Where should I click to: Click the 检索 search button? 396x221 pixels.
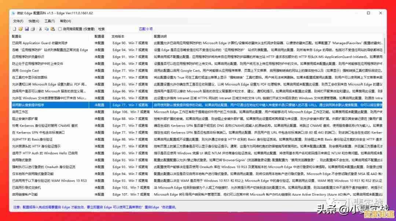pyautogui.click(x=103, y=29)
